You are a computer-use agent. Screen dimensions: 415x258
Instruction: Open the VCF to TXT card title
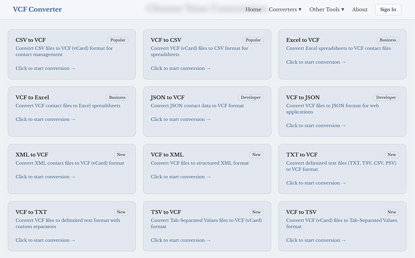tap(31, 212)
